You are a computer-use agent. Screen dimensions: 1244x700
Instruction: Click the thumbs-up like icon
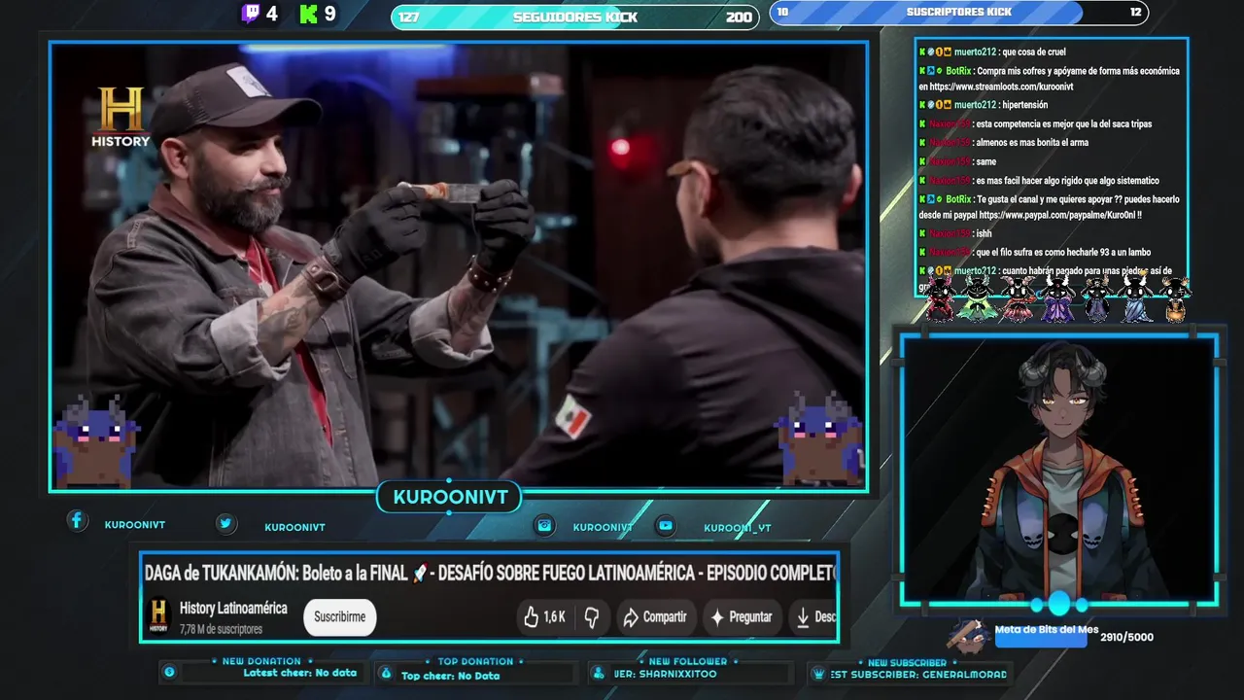click(x=531, y=616)
